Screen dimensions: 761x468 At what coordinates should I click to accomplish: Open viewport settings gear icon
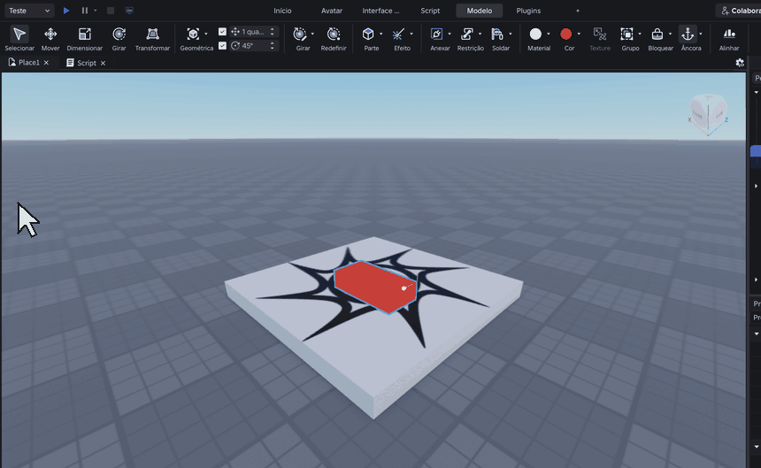(740, 63)
